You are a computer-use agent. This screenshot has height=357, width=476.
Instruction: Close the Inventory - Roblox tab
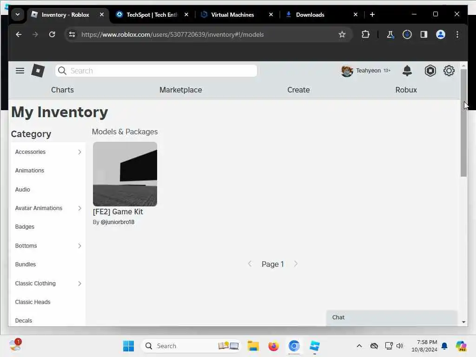coord(102,14)
